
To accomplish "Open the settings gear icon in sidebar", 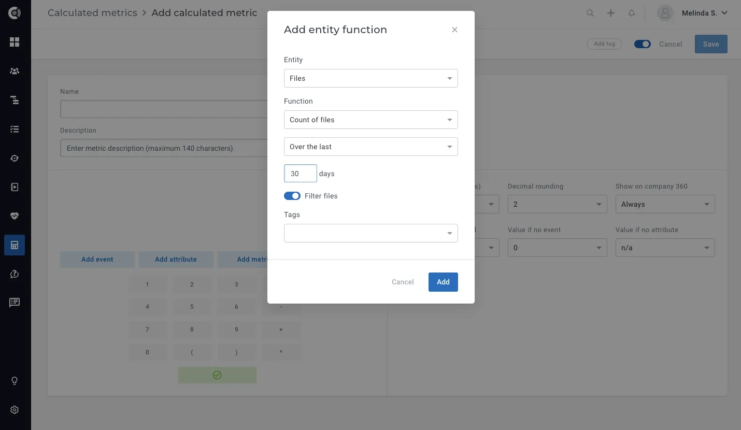I will click(15, 410).
